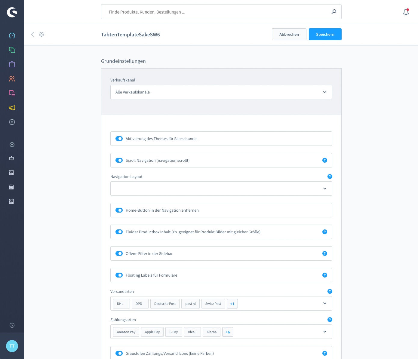Toggle Aktivierung des Themes für Saleschannel
Image resolution: width=418 pixels, height=359 pixels.
119,139
